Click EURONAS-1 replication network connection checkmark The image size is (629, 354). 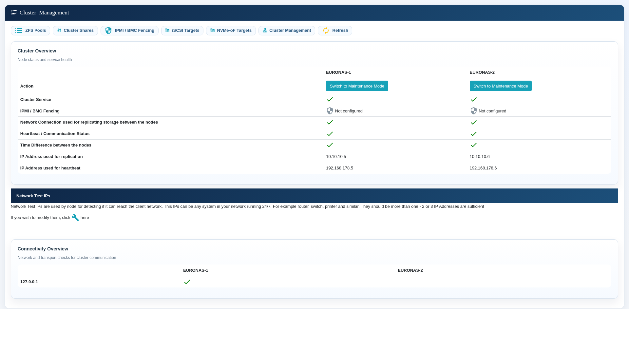tap(330, 122)
